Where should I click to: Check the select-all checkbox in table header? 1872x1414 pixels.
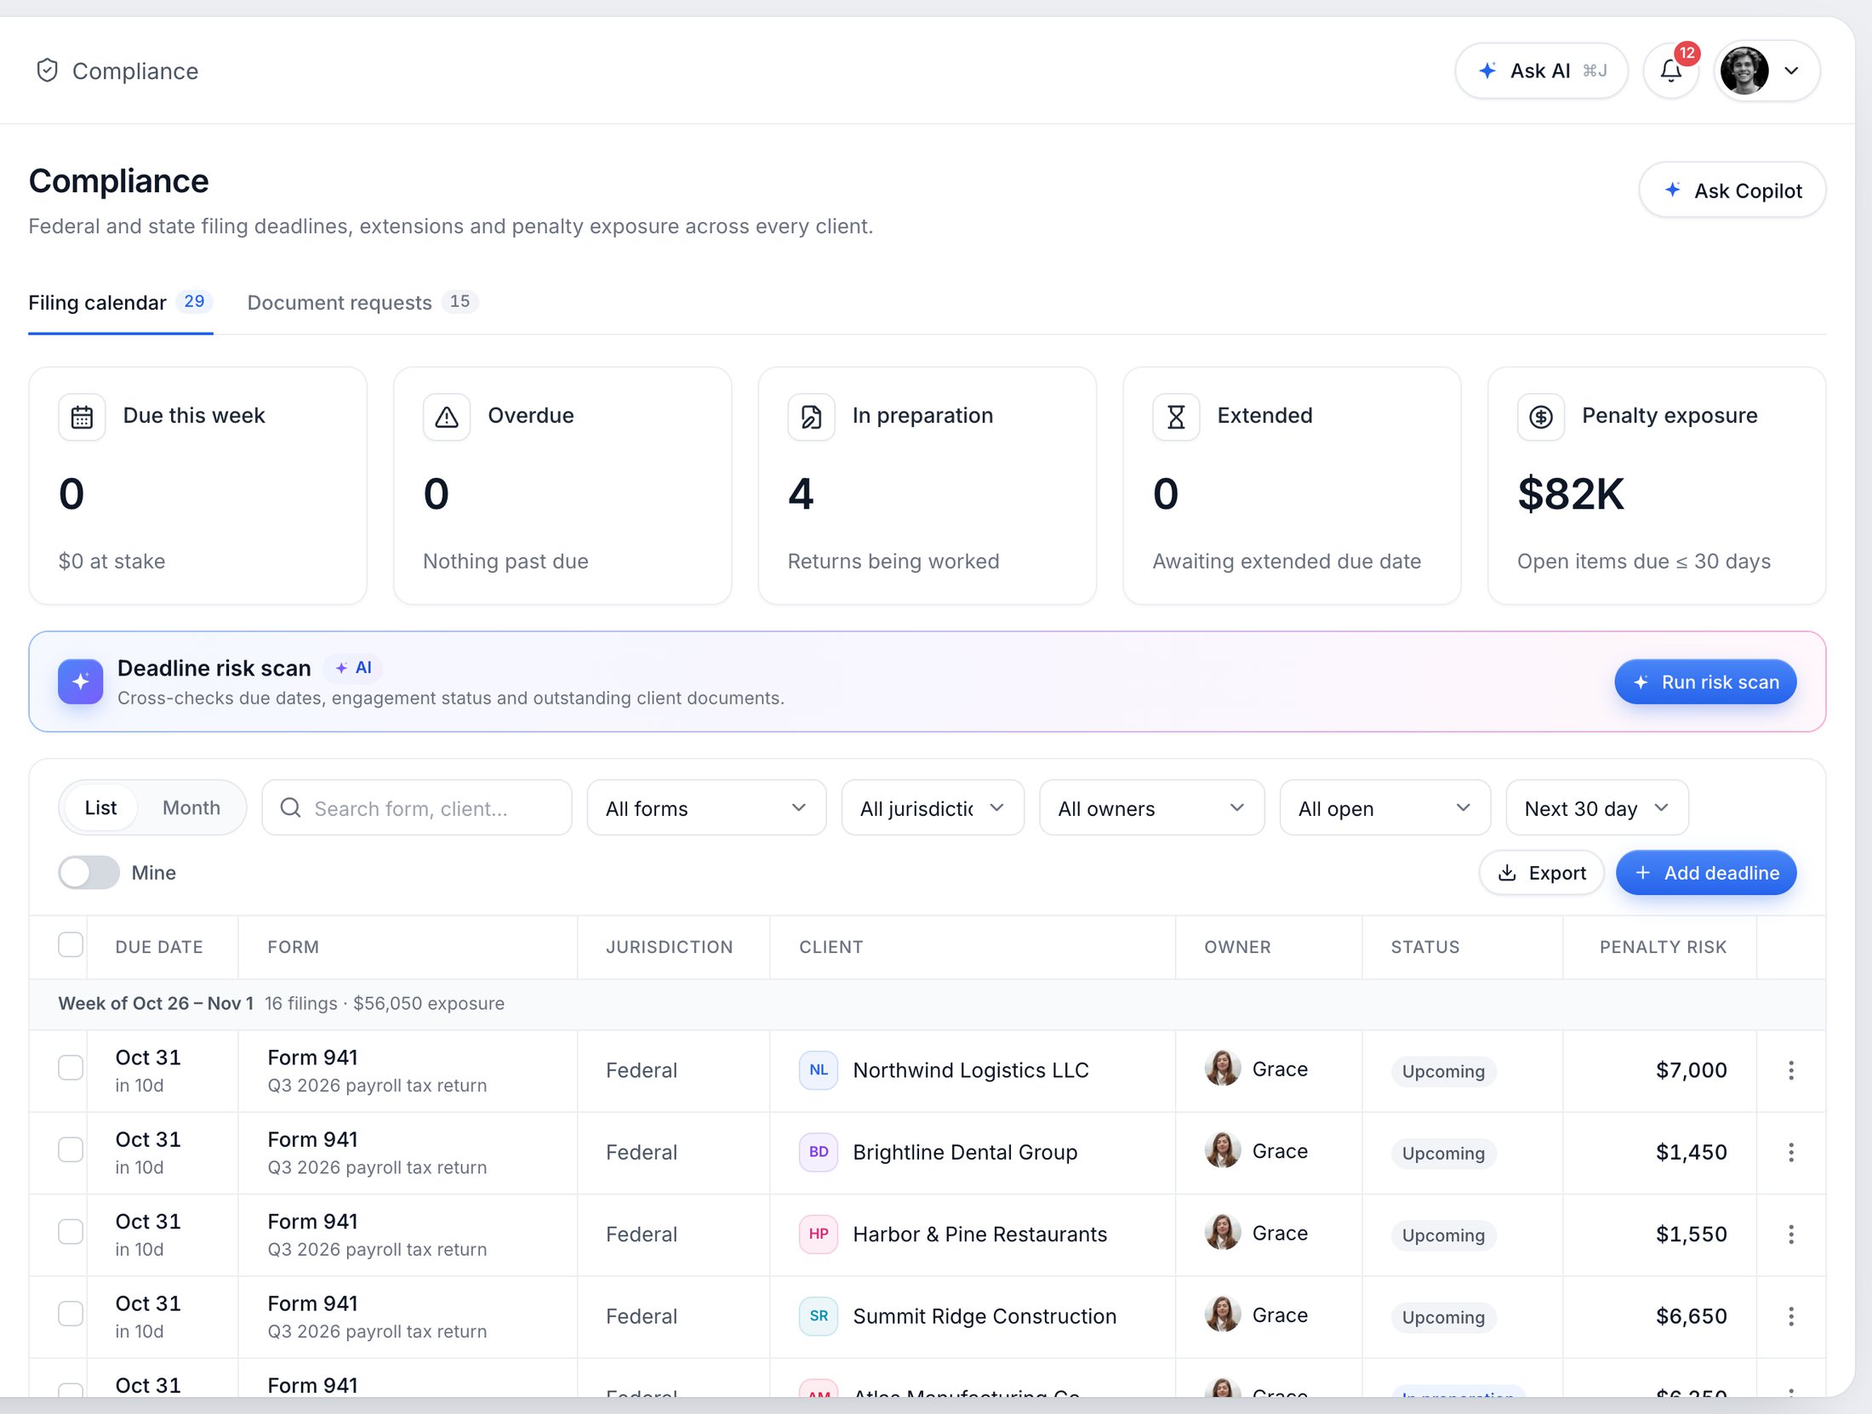71,945
